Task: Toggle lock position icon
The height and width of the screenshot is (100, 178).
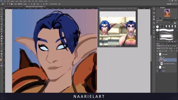Action: tap(164, 51)
